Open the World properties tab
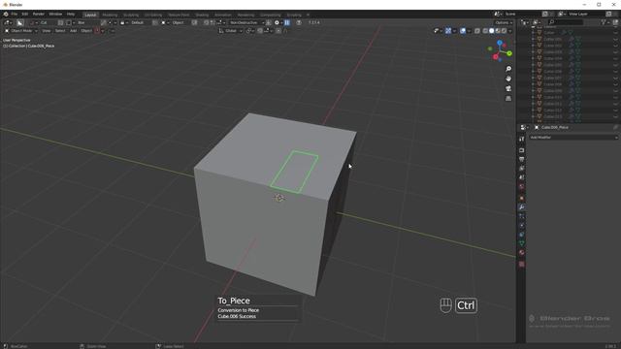 tap(522, 187)
